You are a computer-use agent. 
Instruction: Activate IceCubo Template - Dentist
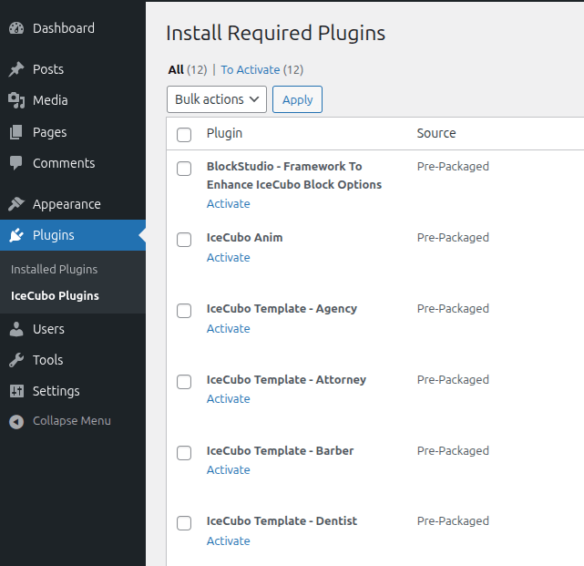229,541
